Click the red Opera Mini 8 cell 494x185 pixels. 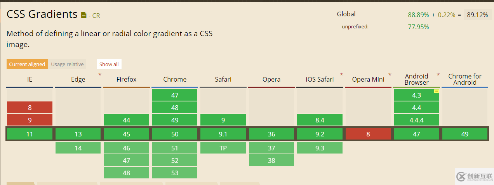tap(368, 134)
